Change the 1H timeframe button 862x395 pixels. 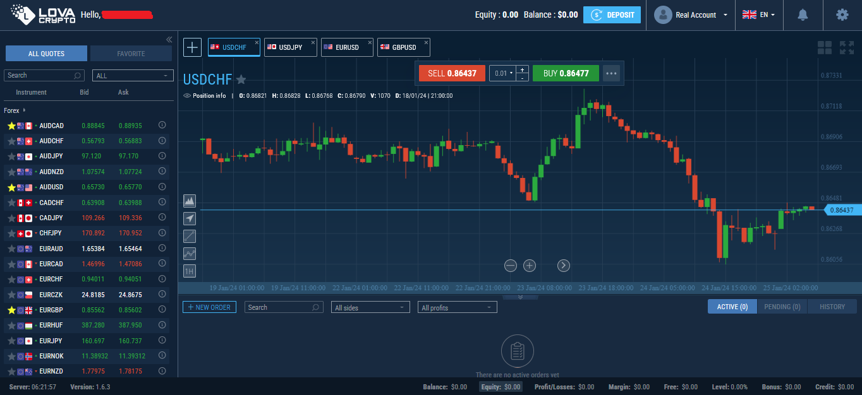189,271
